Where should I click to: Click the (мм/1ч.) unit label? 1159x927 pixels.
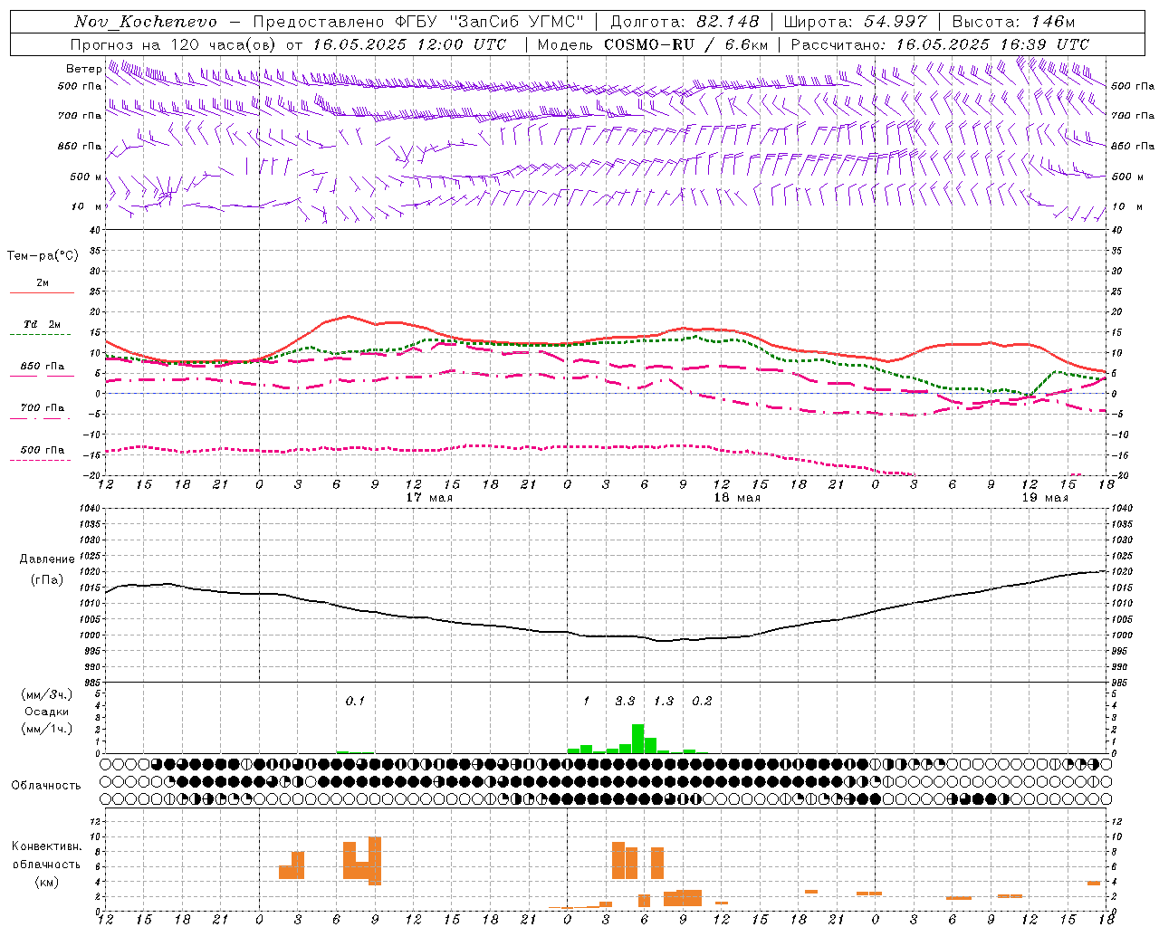(x=47, y=729)
